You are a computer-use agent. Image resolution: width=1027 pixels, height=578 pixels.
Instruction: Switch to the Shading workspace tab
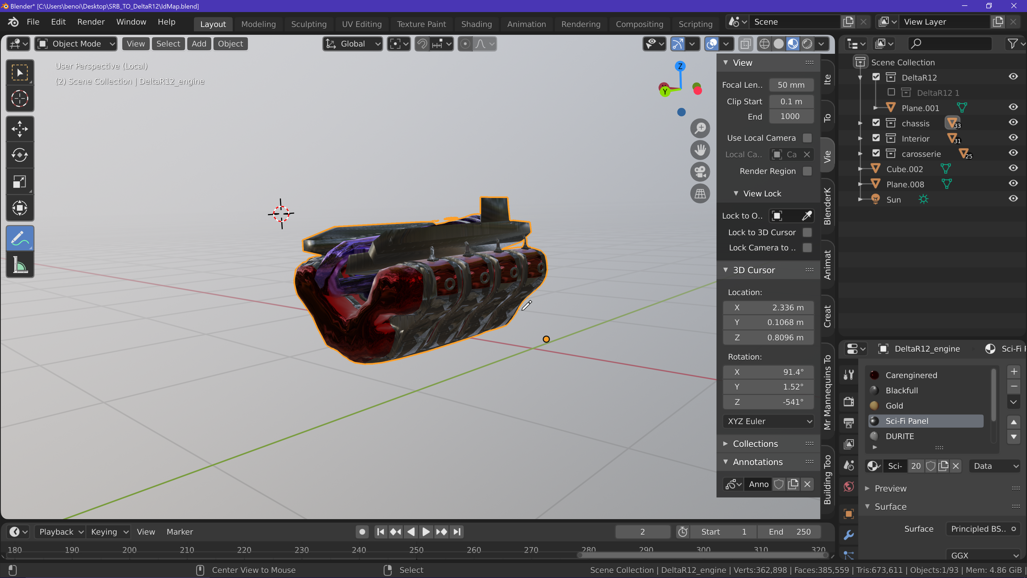476,24
